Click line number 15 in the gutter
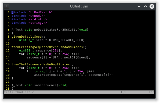This screenshot has height=103, width=160. (8, 61)
